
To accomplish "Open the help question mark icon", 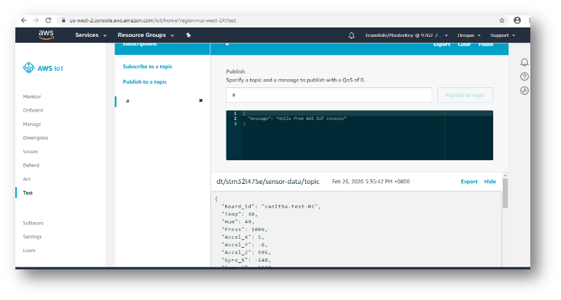I will [x=524, y=77].
